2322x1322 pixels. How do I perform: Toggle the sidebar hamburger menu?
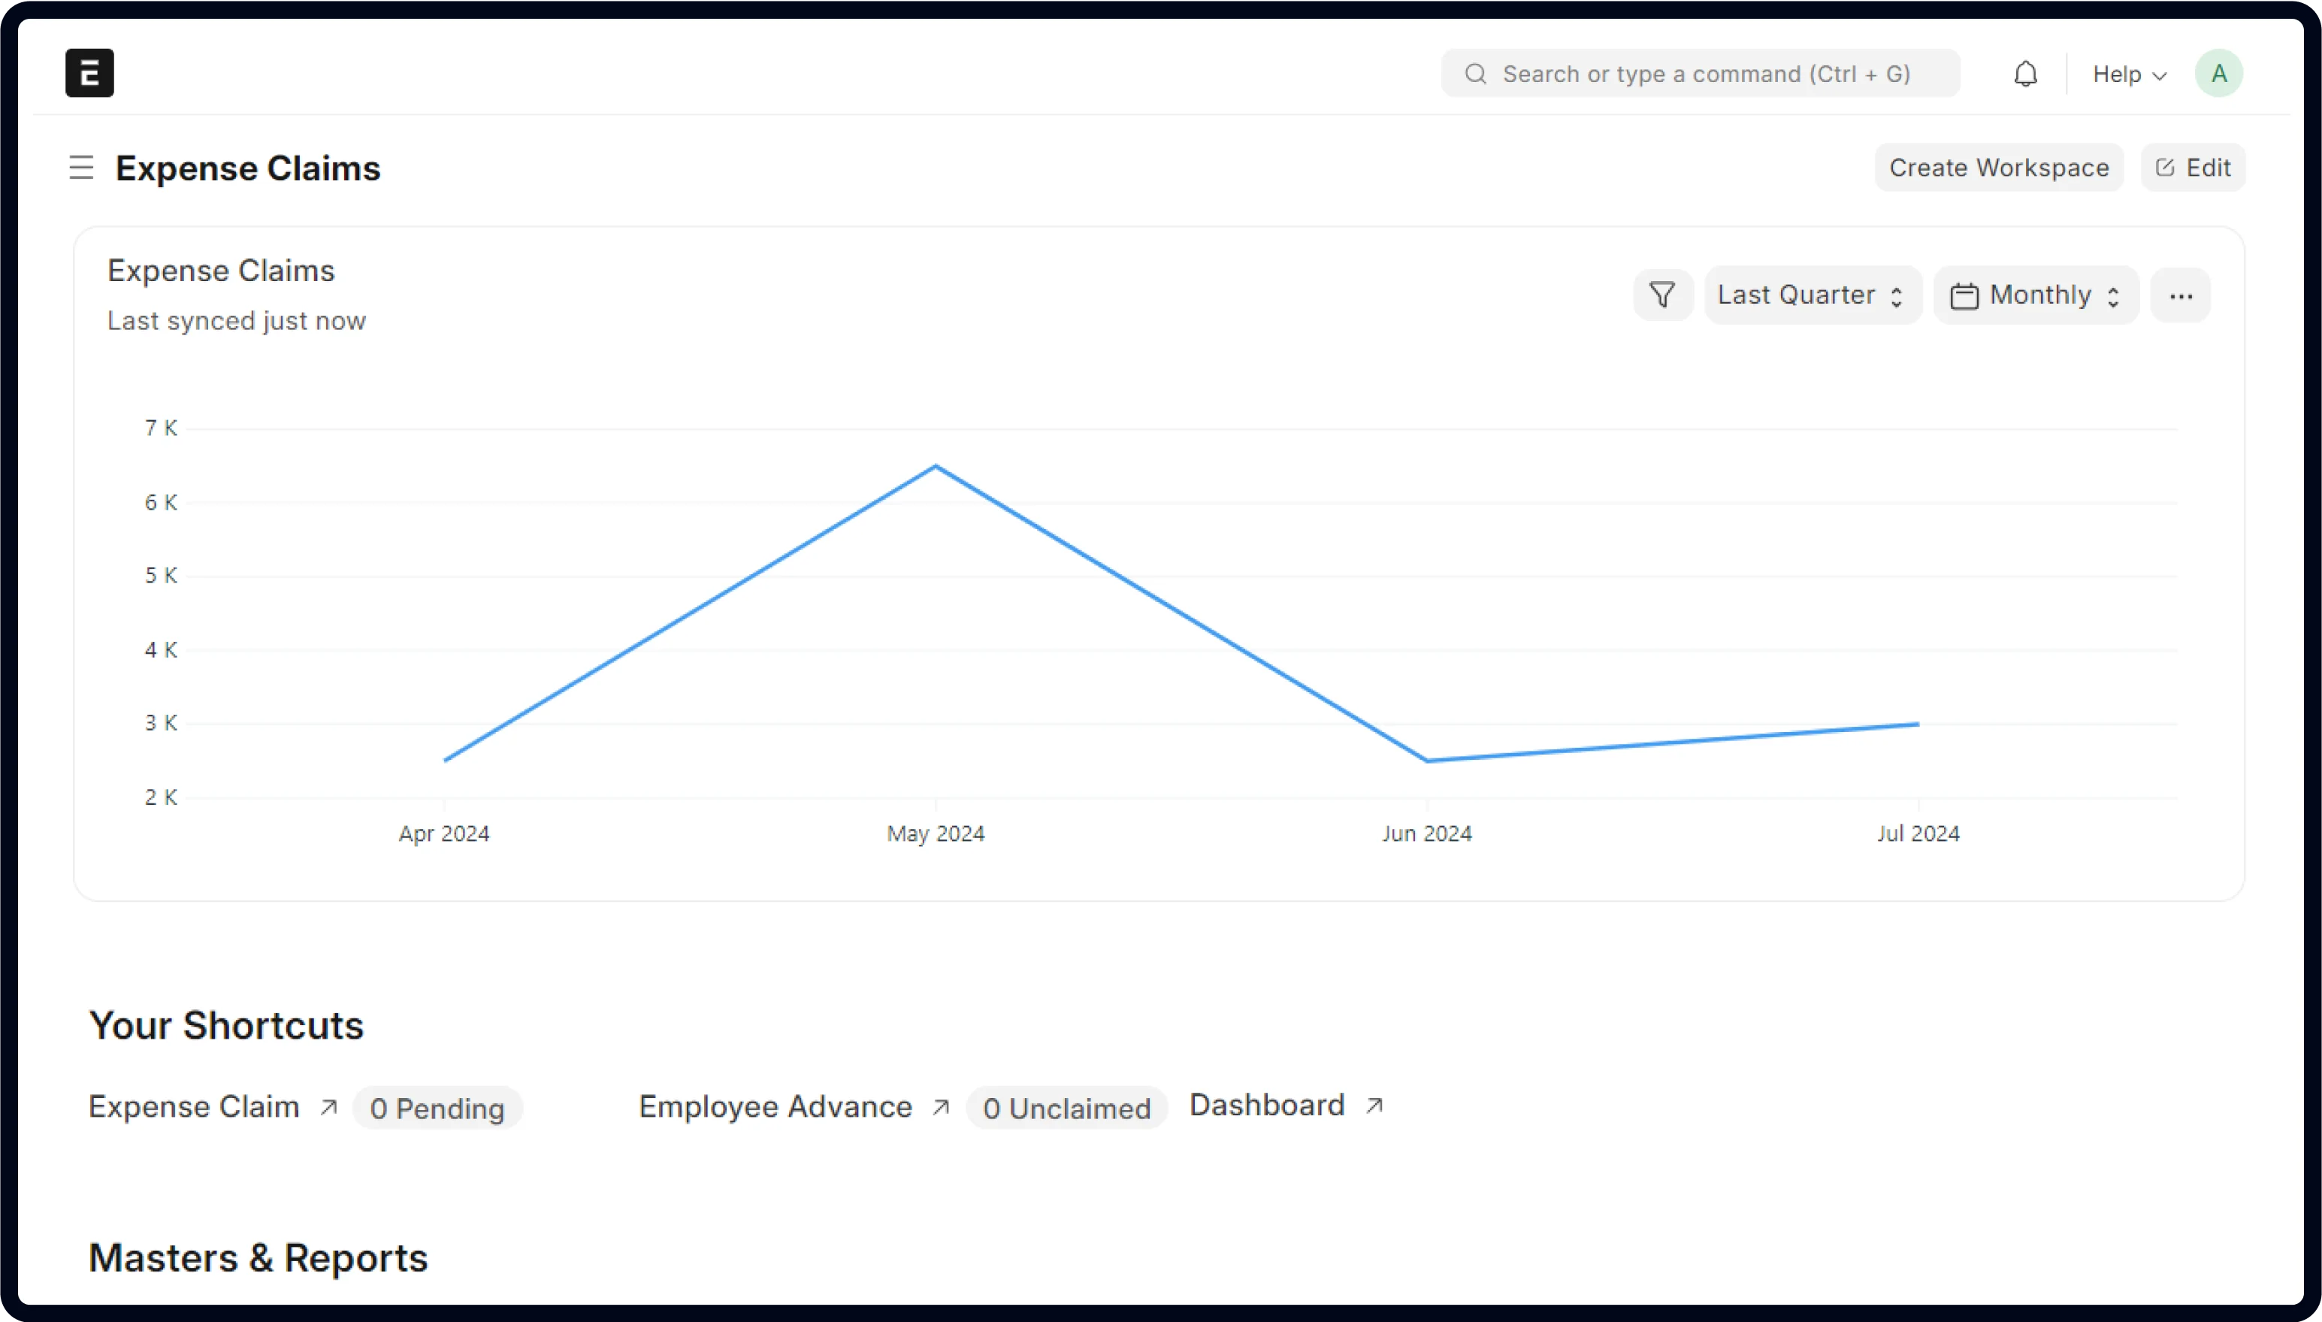point(82,168)
